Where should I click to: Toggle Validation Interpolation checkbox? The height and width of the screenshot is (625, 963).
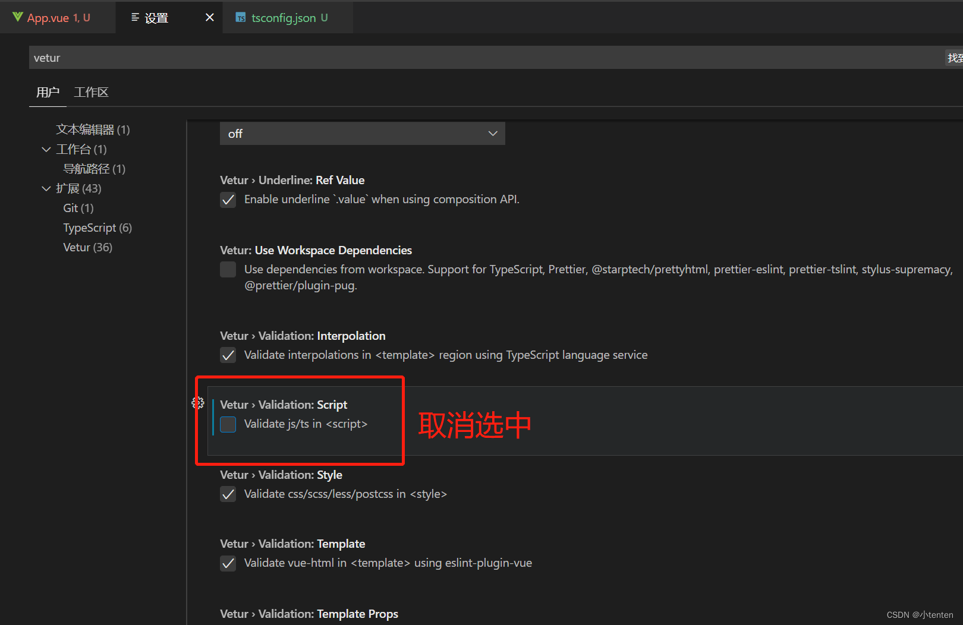pos(228,355)
